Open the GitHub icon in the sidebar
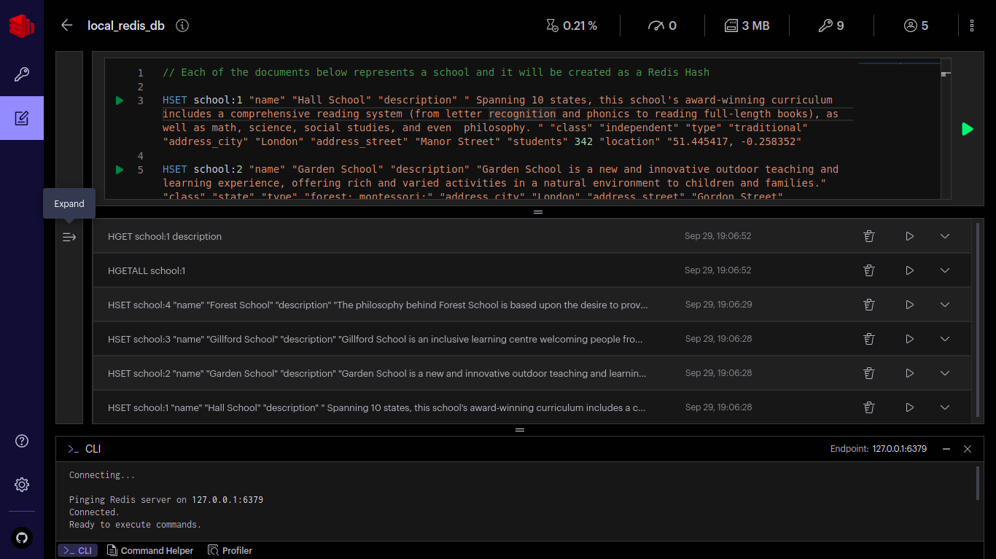 21,538
